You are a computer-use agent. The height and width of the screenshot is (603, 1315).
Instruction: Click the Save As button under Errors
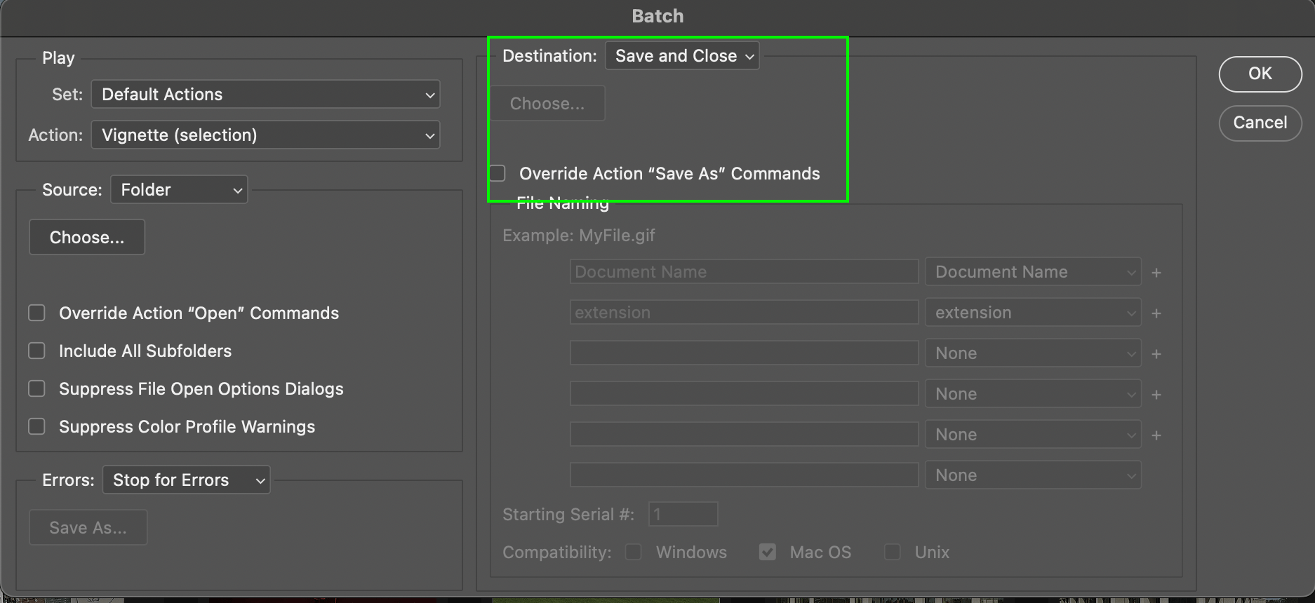click(88, 527)
